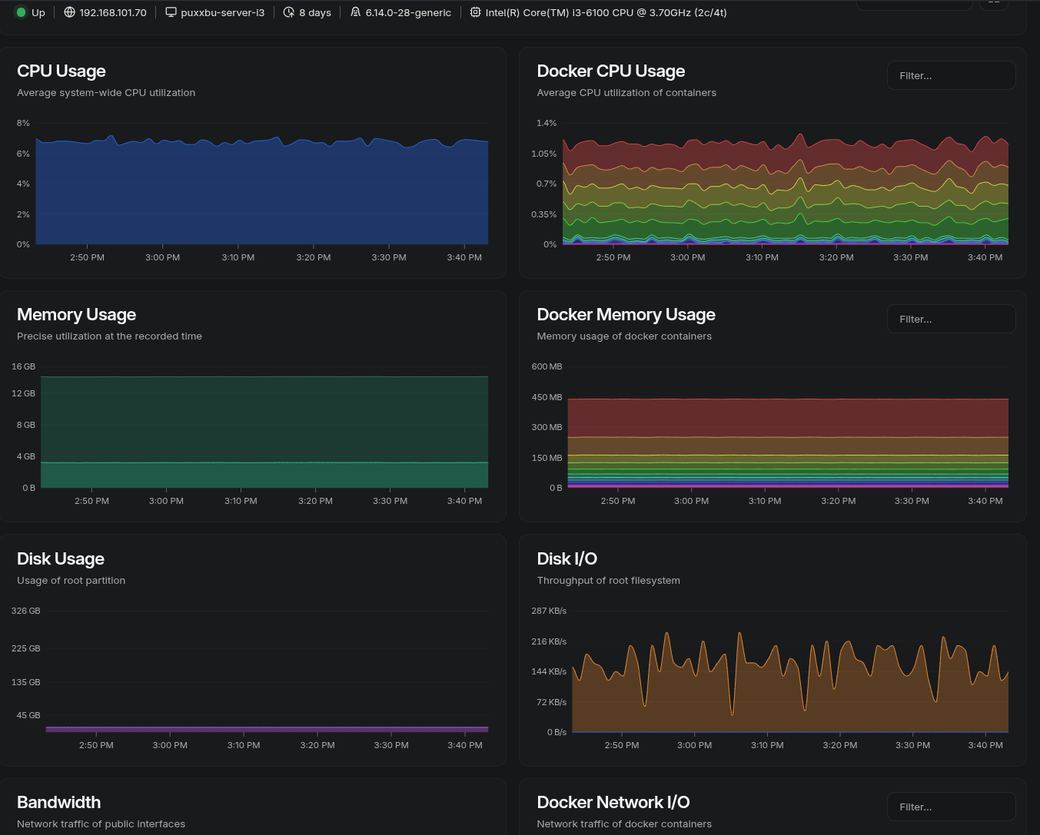1040x835 pixels.
Task: Click the CPU chip icon before Intel Core
Action: 475,12
